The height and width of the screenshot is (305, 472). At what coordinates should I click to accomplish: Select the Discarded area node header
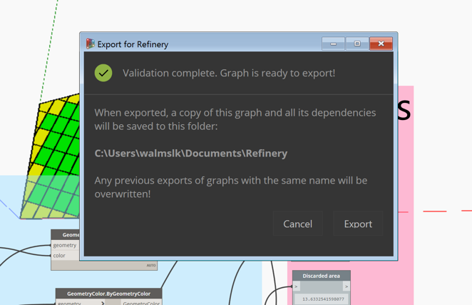321,276
